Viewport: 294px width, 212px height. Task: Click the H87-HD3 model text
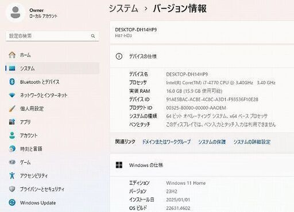[x=123, y=36]
